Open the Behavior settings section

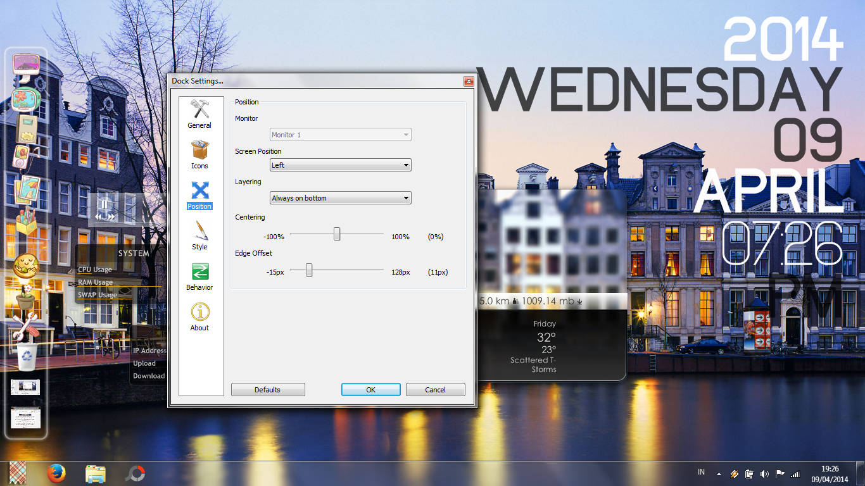coord(199,277)
